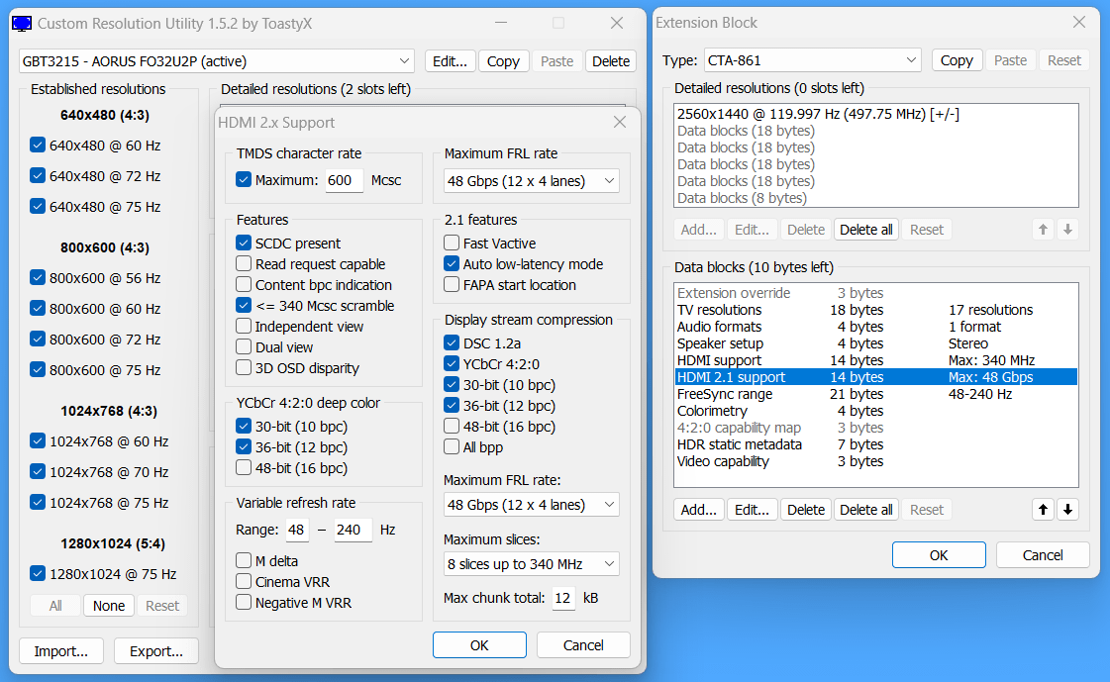
Task: Select the Audio formats data block
Action: pyautogui.click(x=875, y=327)
